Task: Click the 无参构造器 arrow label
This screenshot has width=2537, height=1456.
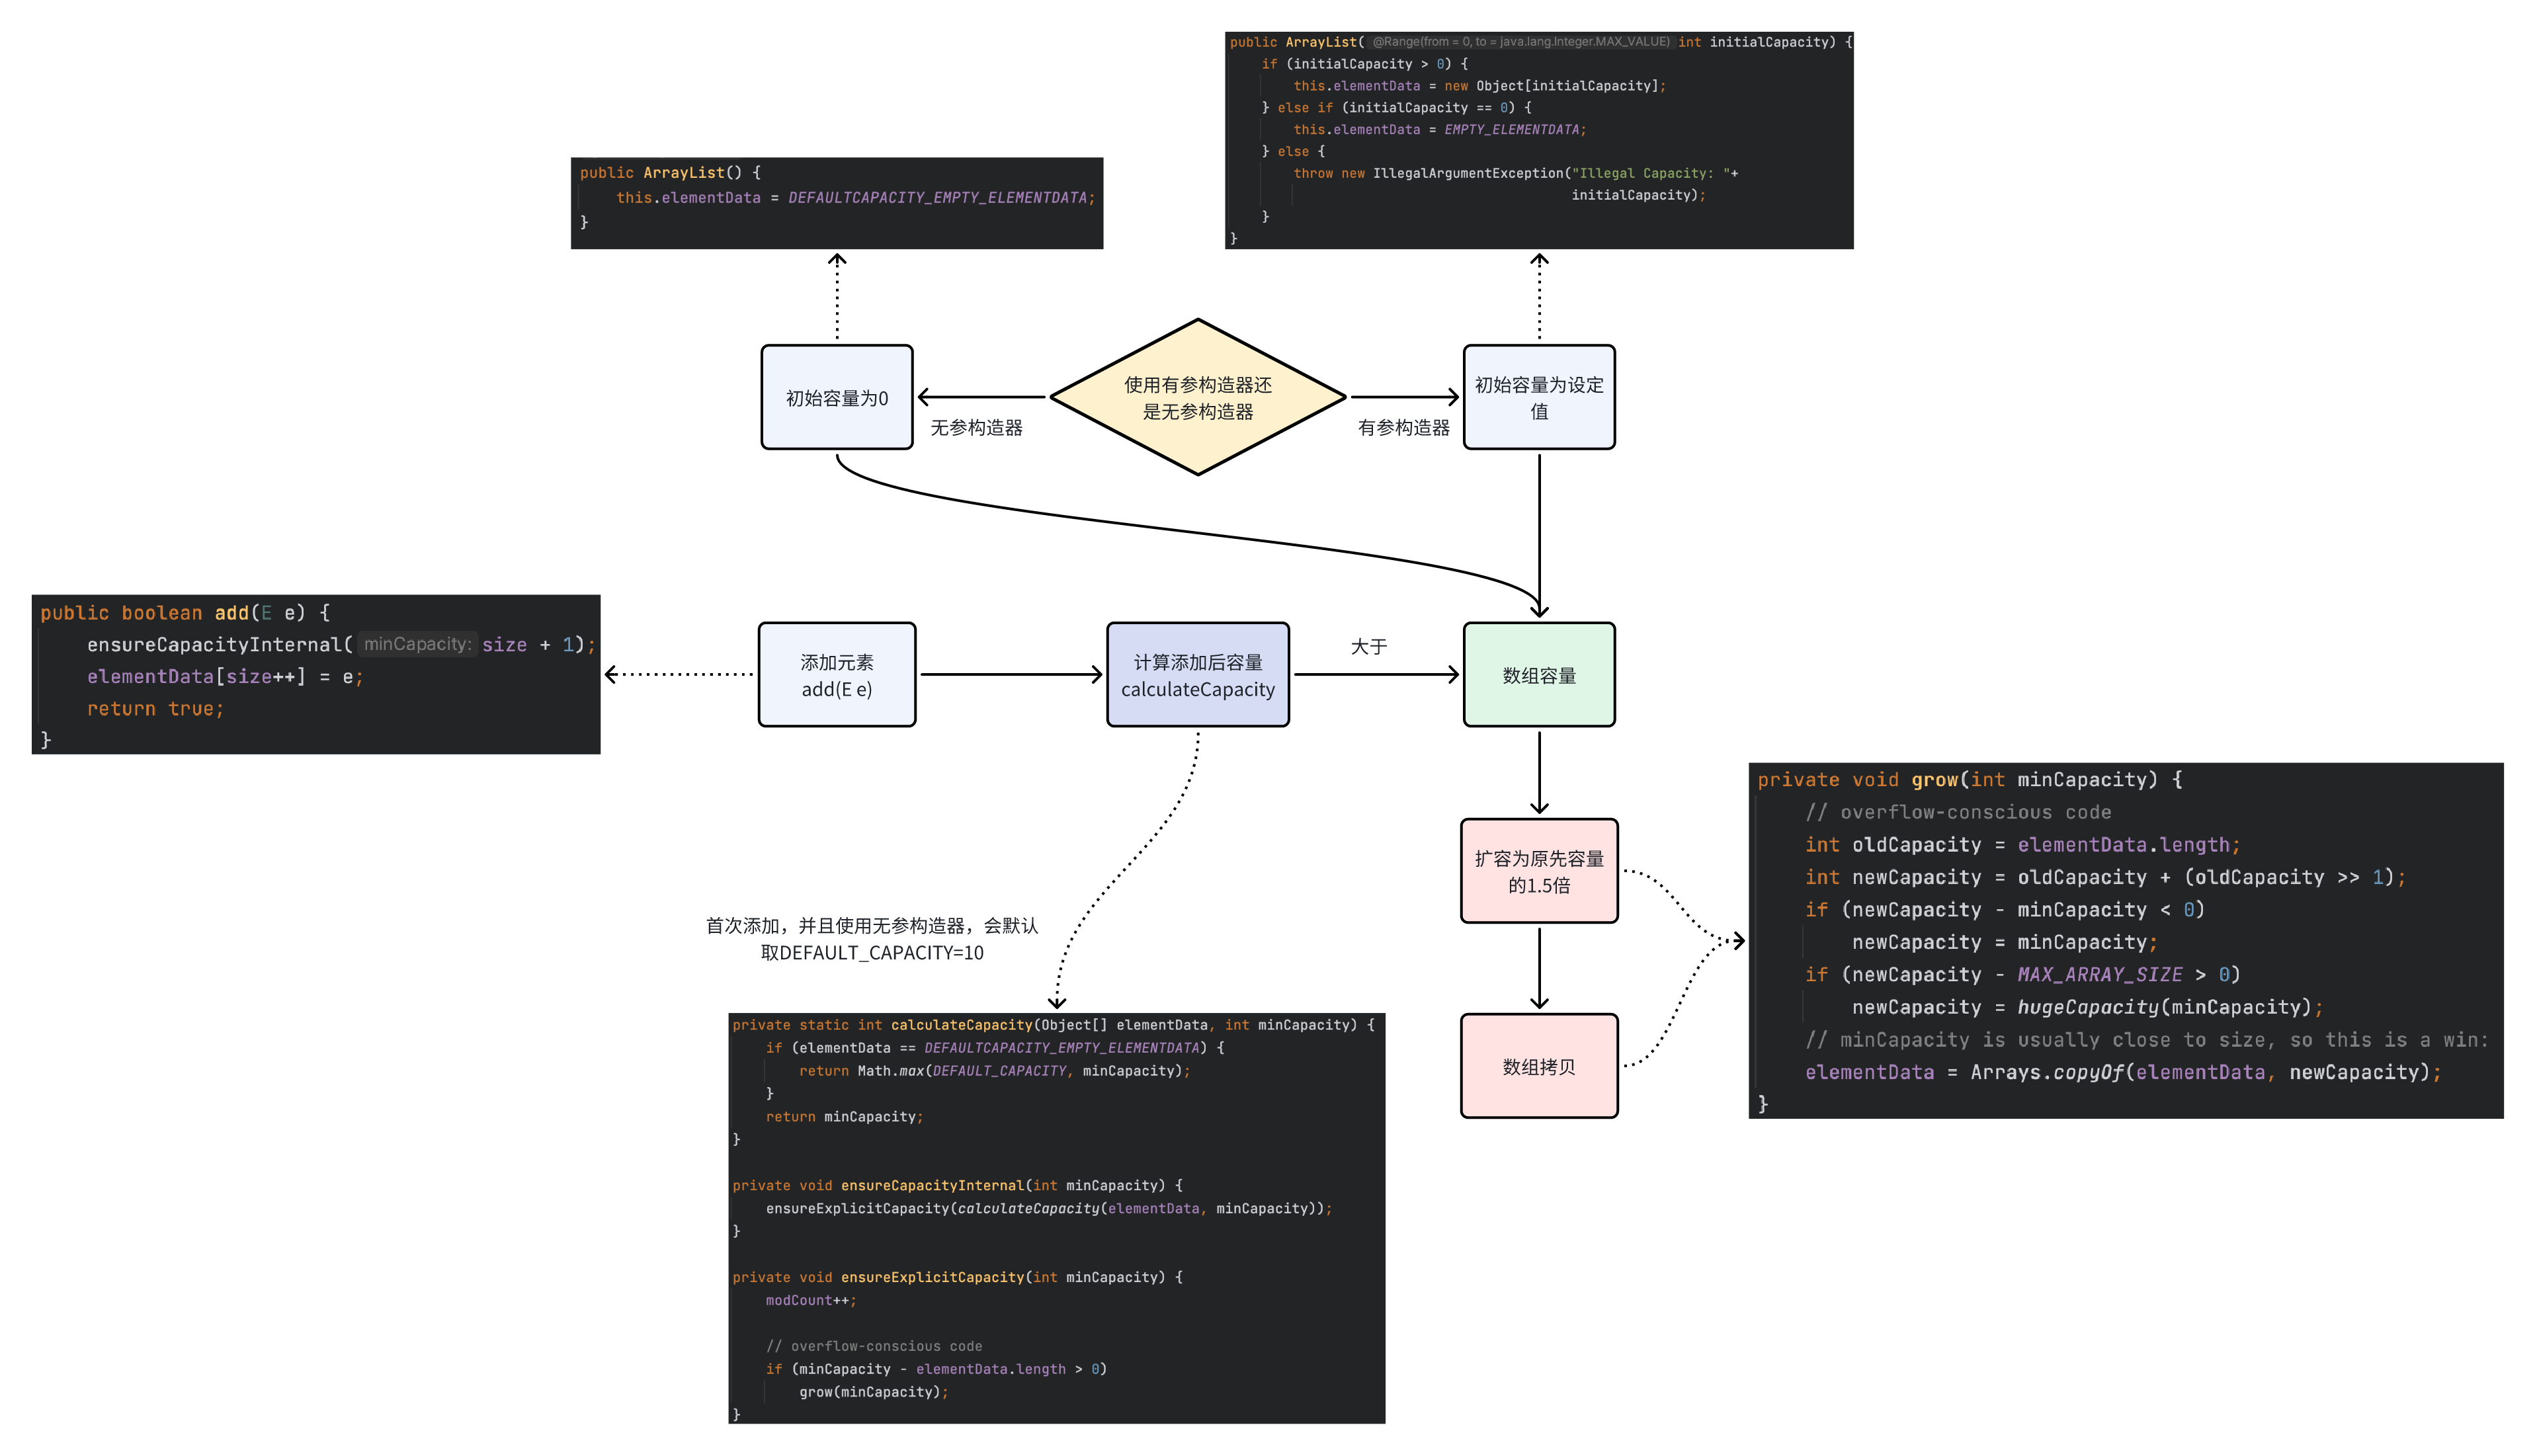Action: click(x=976, y=428)
